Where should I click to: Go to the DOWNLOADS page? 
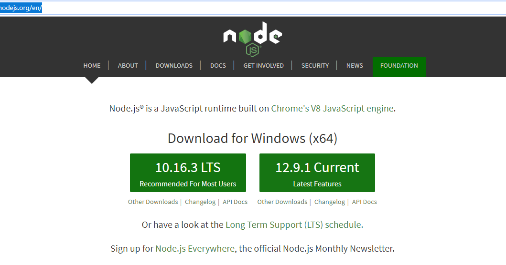pyautogui.click(x=174, y=66)
